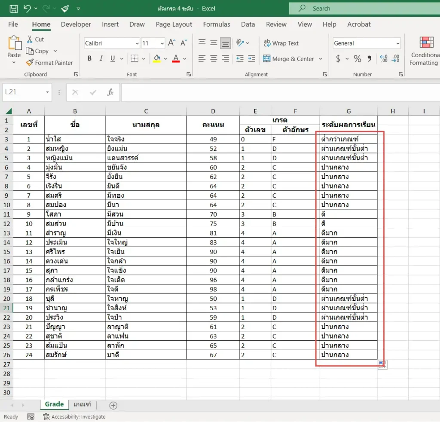This screenshot has height=422, width=440.
Task: Toggle the active Bottom Align icon
Action: tap(225, 43)
